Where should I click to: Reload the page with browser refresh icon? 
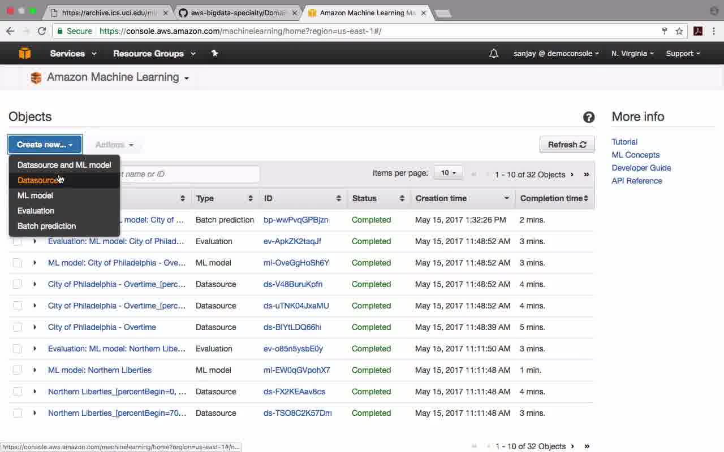point(42,31)
